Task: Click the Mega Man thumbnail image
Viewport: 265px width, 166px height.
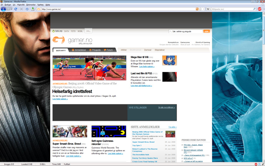Action: click(x=169, y=60)
